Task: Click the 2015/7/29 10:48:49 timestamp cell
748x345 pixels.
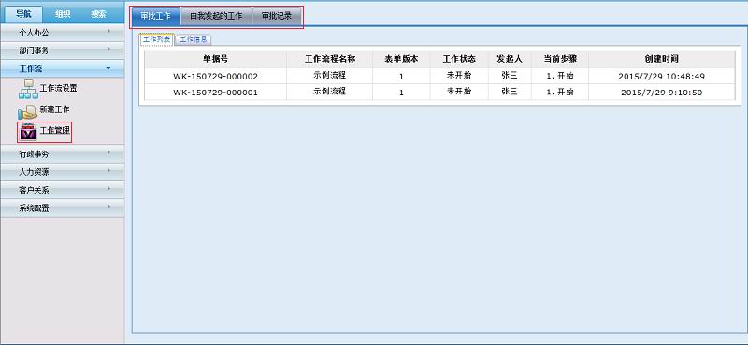Action: tap(662, 77)
